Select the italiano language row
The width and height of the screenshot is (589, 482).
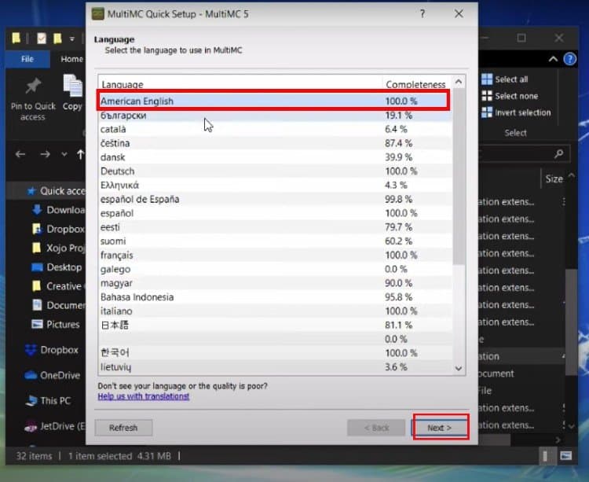pyautogui.click(x=276, y=311)
